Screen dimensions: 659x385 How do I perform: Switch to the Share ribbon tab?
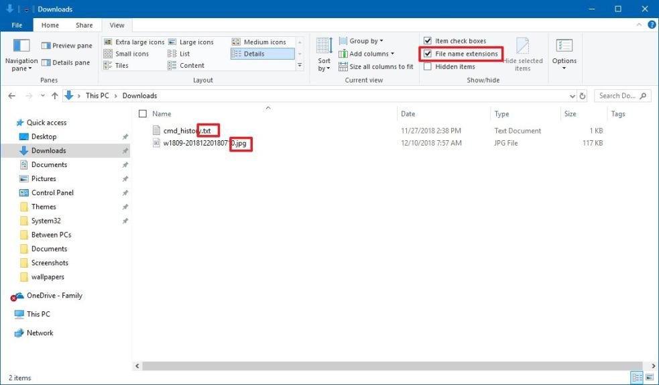point(84,25)
